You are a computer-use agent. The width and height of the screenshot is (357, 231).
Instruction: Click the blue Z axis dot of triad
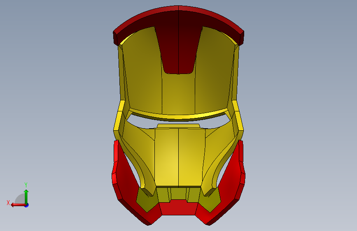click(x=27, y=205)
